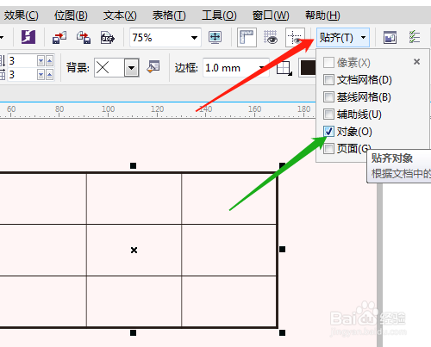Click the Import icon
This screenshot has height=347, width=431.
point(59,37)
